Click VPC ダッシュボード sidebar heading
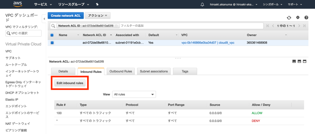315x134 pixels. click(21, 18)
